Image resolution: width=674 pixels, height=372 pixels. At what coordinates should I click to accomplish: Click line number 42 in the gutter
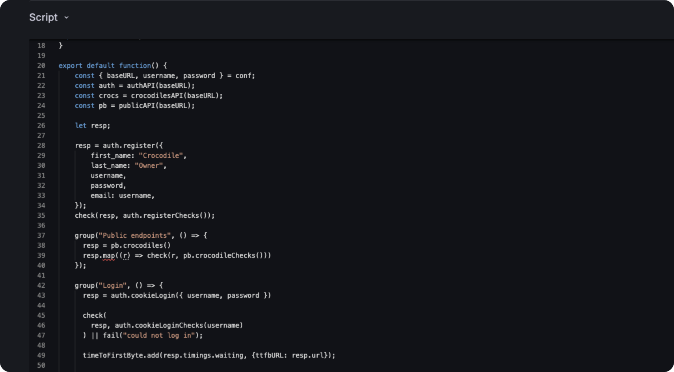[x=41, y=285]
